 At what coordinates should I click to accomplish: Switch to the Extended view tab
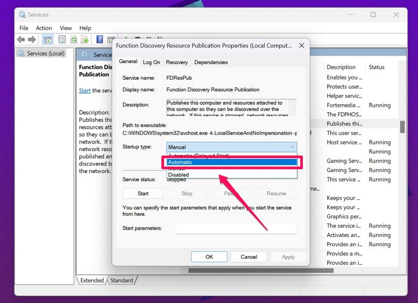pyautogui.click(x=92, y=281)
